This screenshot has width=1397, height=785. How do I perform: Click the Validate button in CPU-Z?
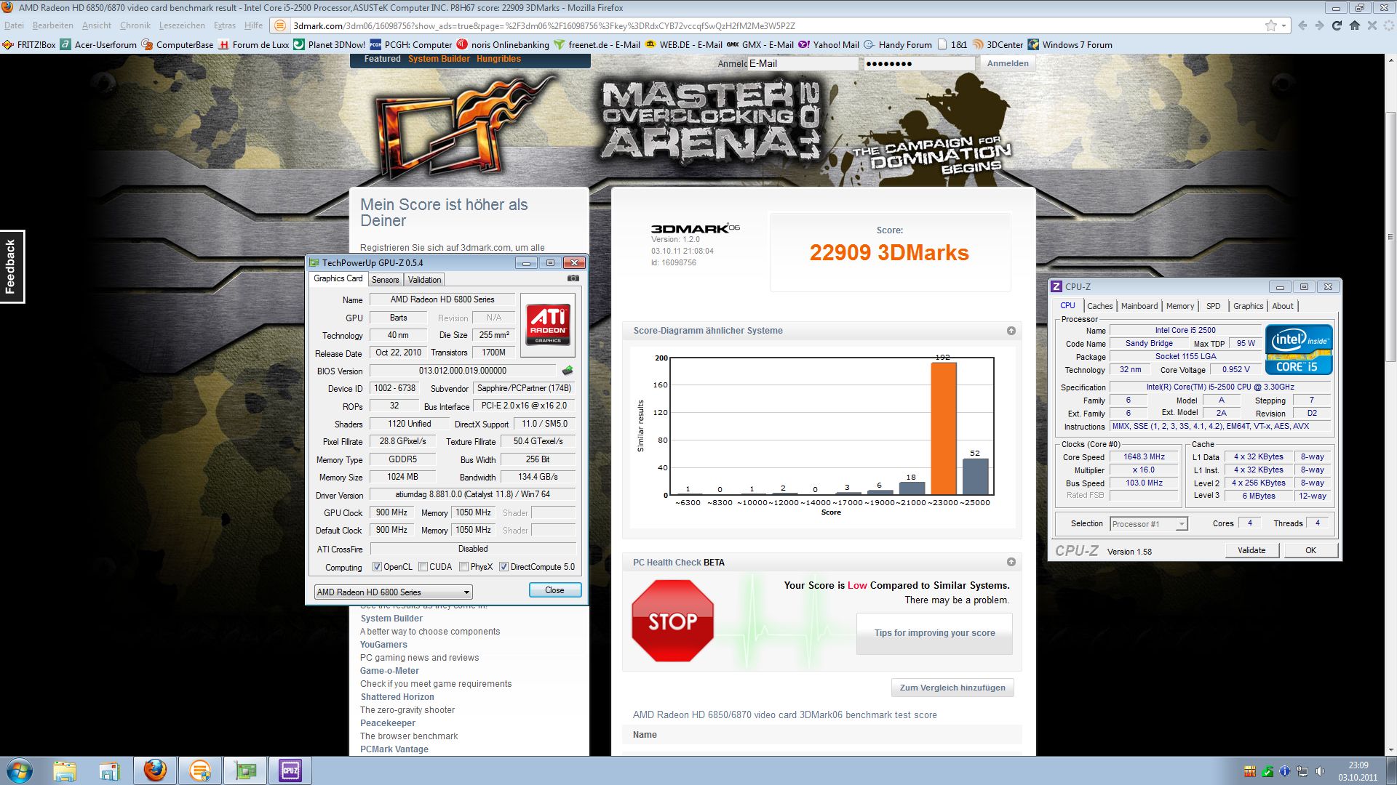coord(1251,550)
